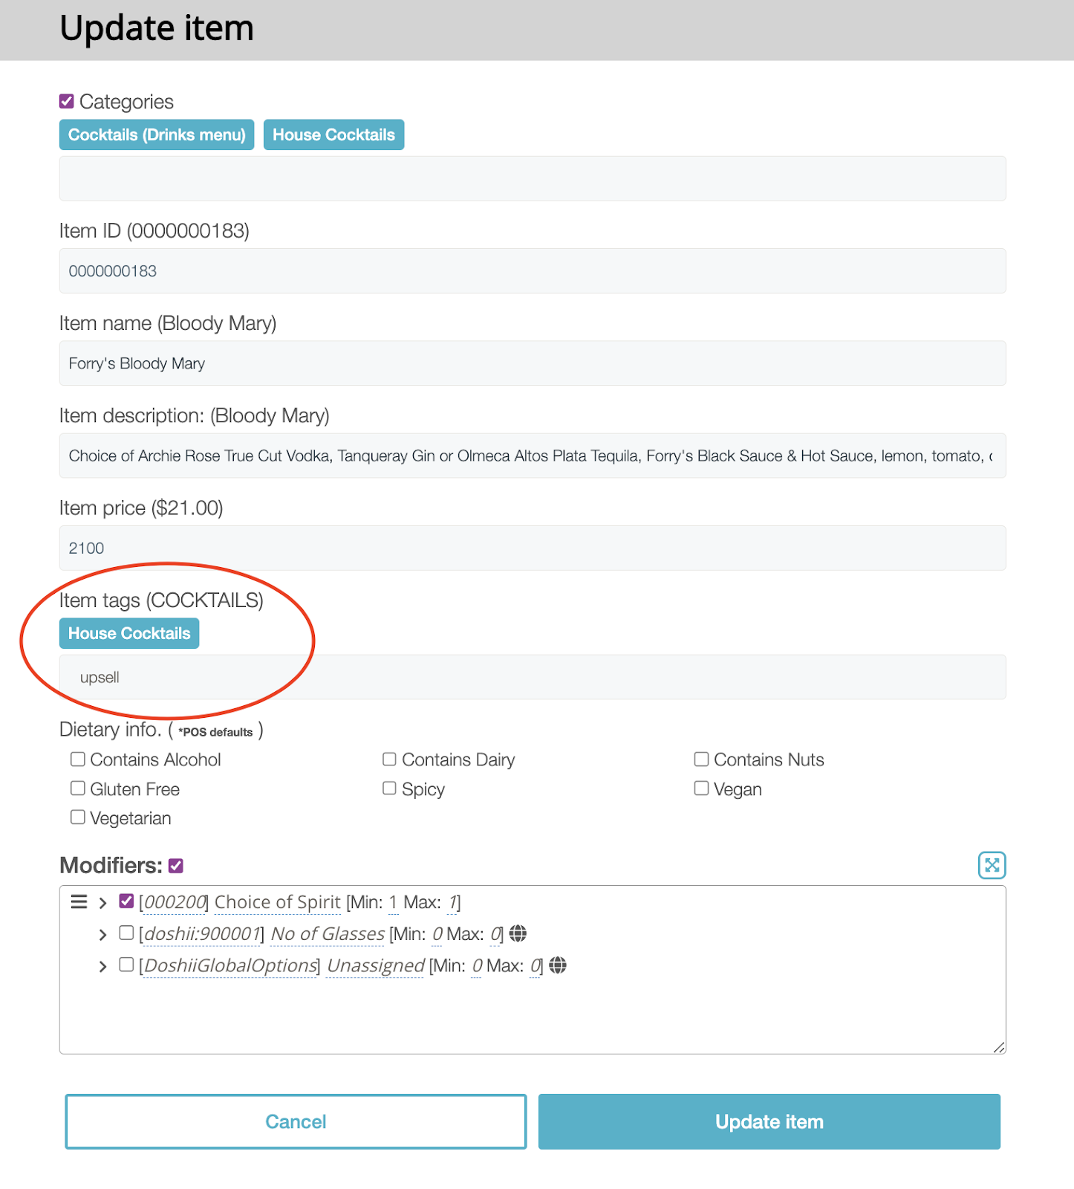The height and width of the screenshot is (1189, 1074).
Task: Tick the Gluten Free checkbox
Action: tap(78, 788)
